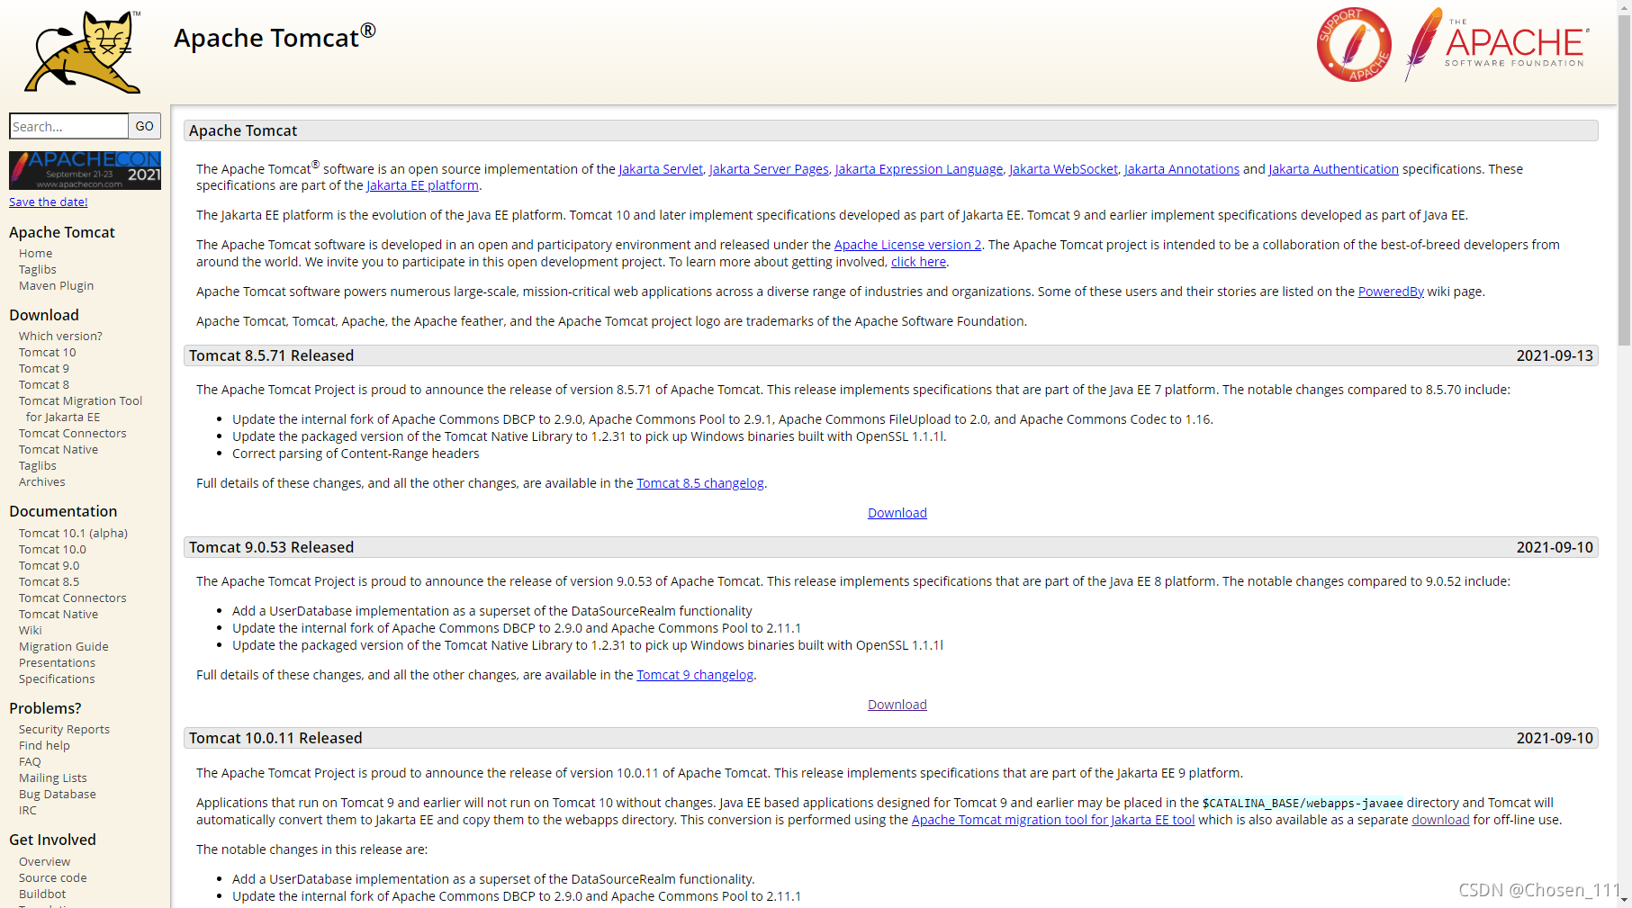Follow the Jakarta Expression Language link
Viewport: 1632px width, 908px height.
click(x=919, y=169)
